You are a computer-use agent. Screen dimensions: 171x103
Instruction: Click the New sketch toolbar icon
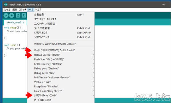click(x=18, y=15)
